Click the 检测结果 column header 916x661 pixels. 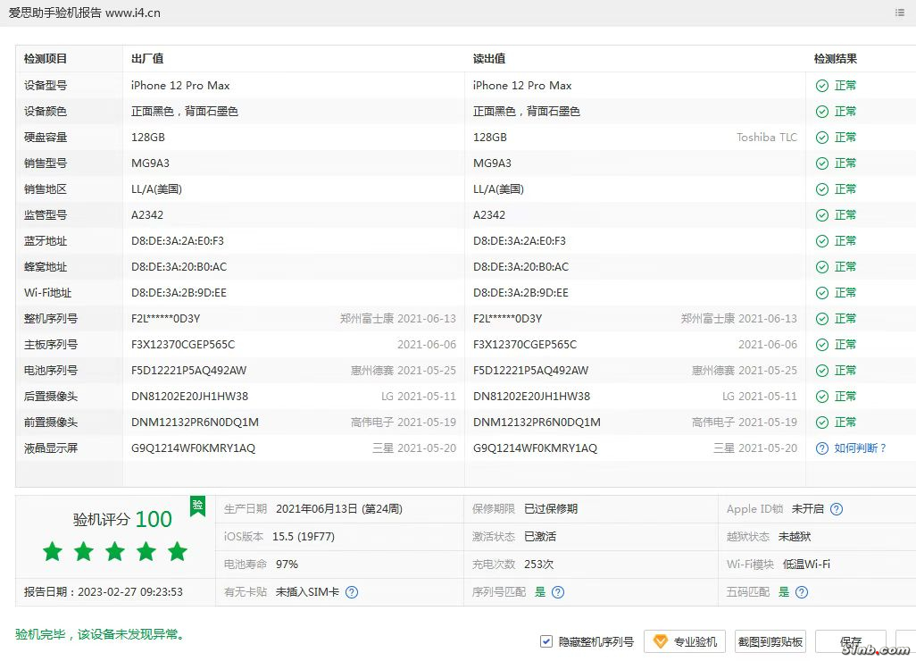836,58
